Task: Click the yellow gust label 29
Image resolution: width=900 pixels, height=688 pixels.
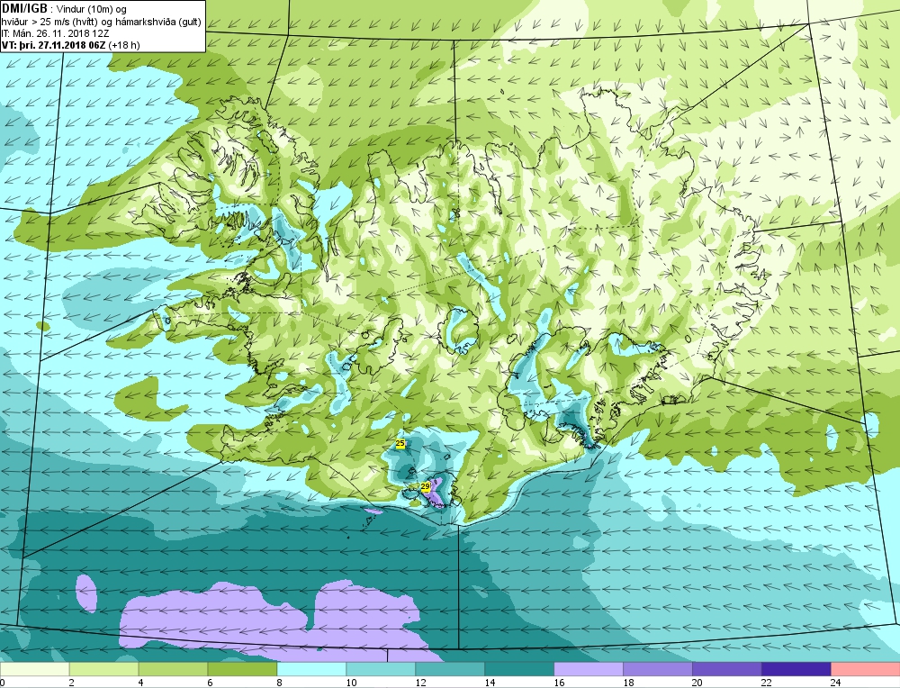Action: (426, 486)
